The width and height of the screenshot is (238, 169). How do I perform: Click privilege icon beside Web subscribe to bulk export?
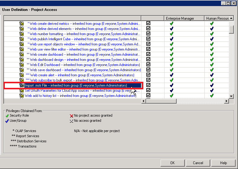(21, 80)
